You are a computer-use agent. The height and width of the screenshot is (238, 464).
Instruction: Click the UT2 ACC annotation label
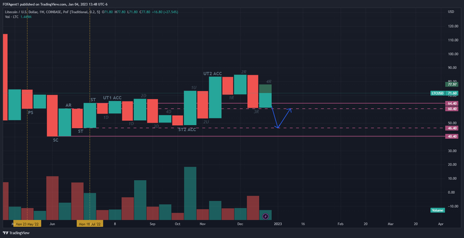213,74
